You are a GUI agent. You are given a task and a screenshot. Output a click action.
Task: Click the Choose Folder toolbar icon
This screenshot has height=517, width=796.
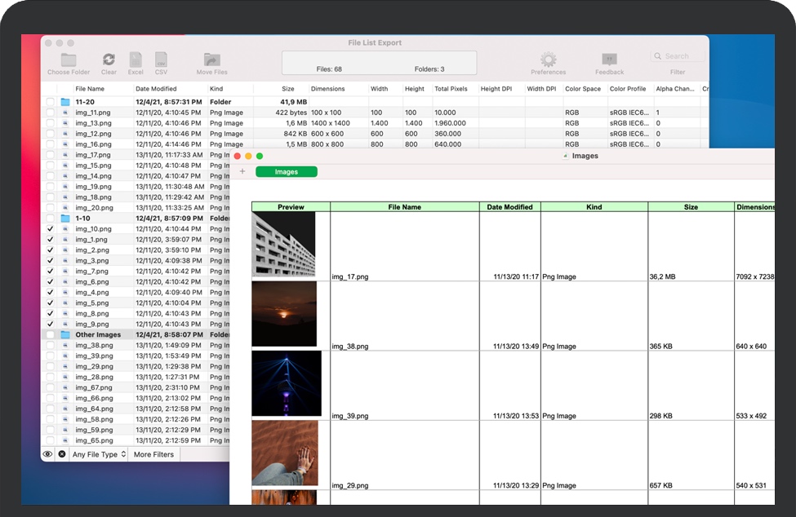(69, 60)
